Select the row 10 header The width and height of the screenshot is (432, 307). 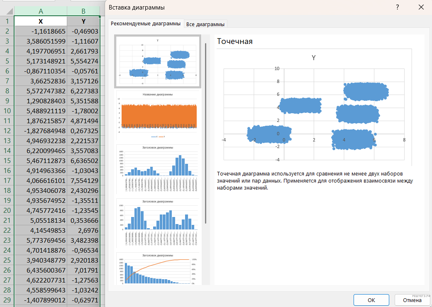pyautogui.click(x=7, y=111)
